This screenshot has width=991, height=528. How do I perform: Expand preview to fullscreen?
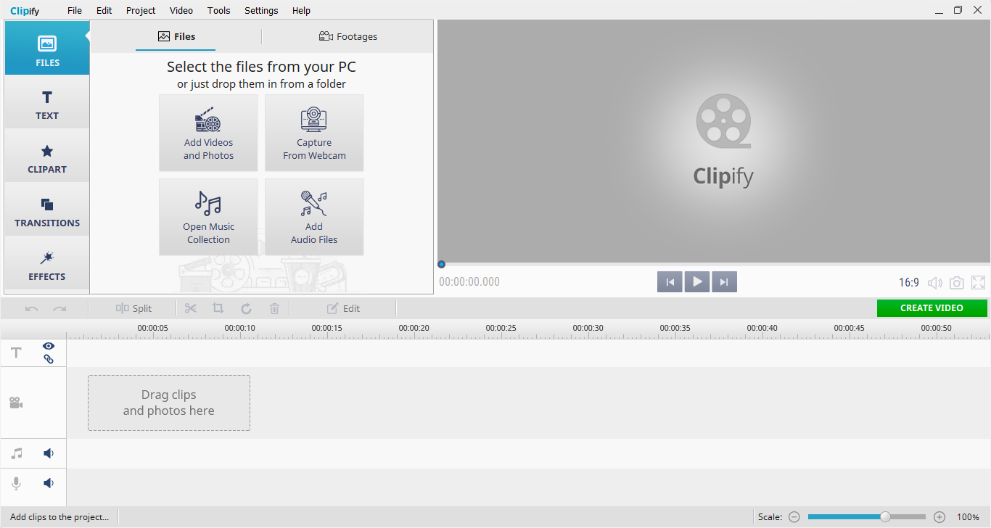[x=978, y=283]
